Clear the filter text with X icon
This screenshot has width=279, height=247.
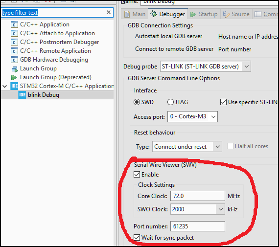(109, 12)
